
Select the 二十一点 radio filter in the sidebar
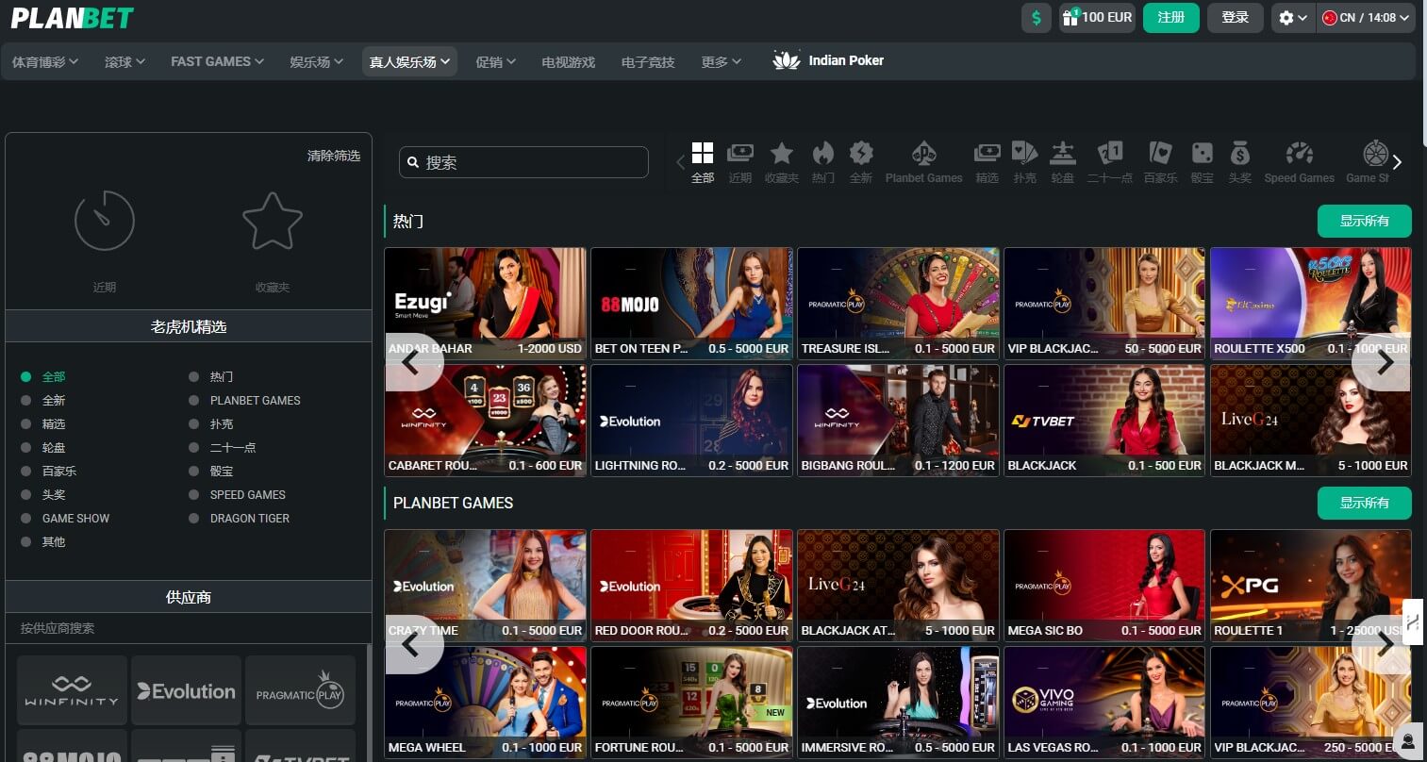pyautogui.click(x=193, y=447)
